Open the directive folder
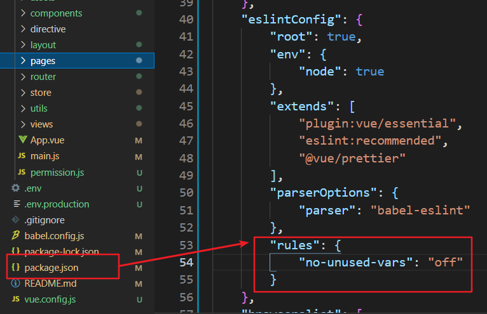 (x=48, y=29)
